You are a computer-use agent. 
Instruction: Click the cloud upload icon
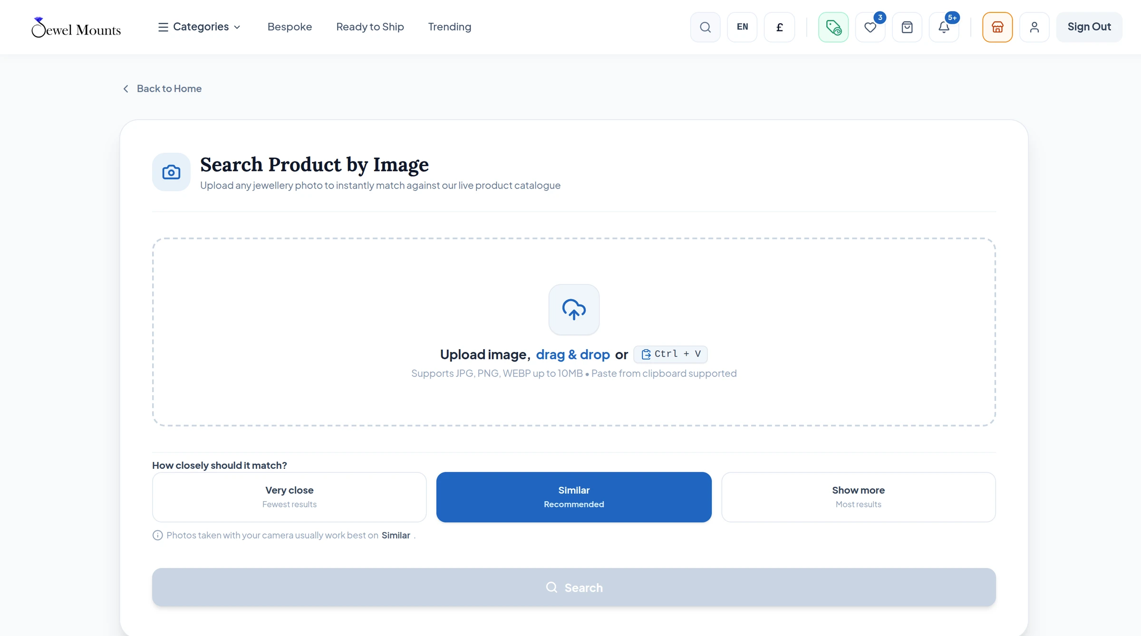(x=574, y=310)
